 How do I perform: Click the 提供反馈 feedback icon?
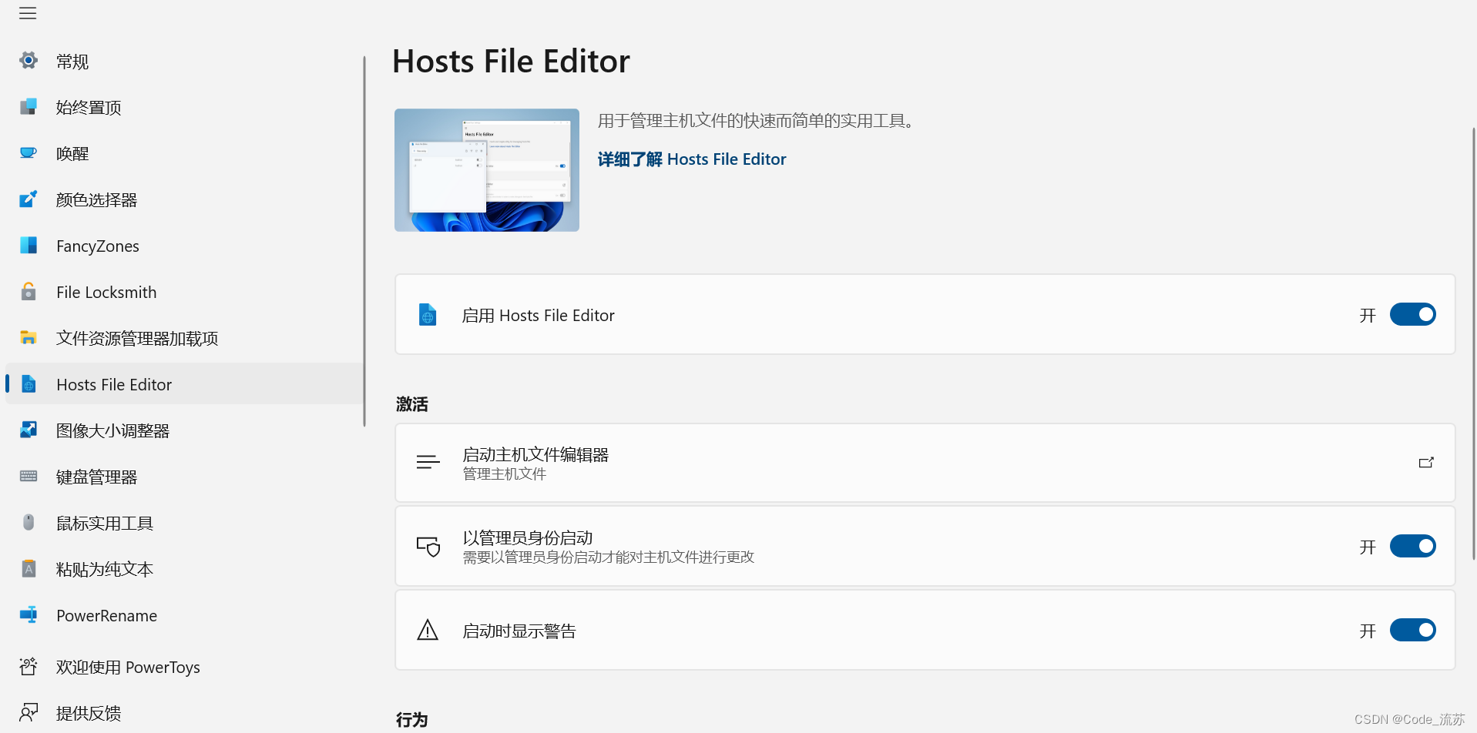pyautogui.click(x=29, y=712)
